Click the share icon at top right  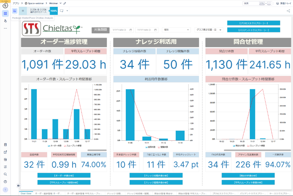pos(288,11)
